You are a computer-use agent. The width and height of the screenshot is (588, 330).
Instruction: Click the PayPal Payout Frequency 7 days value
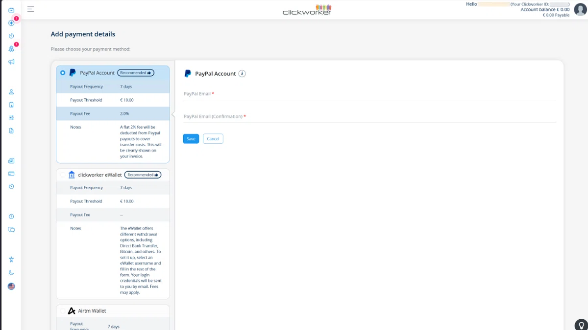[x=126, y=87]
